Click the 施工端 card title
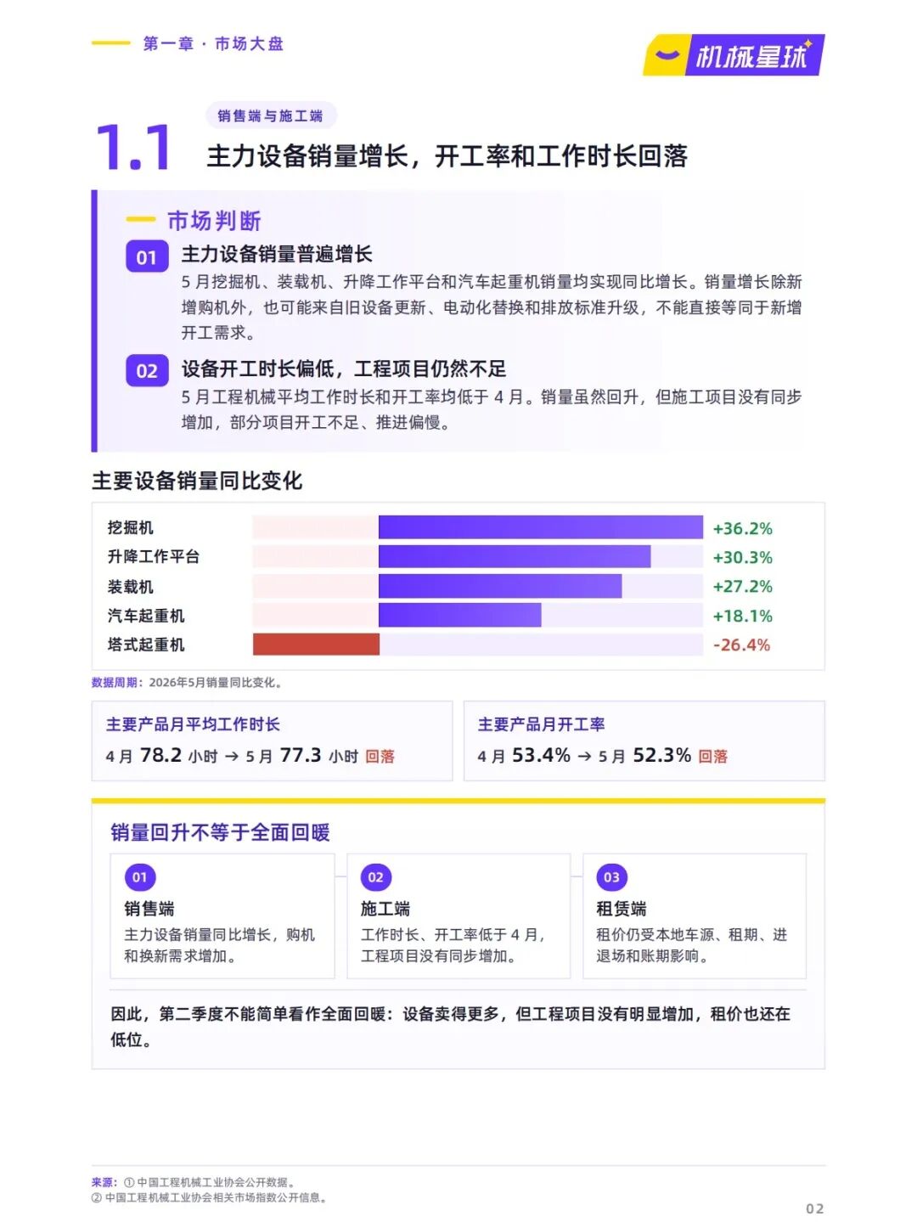Image resolution: width=917 pixels, height=1222 pixels. click(x=385, y=909)
